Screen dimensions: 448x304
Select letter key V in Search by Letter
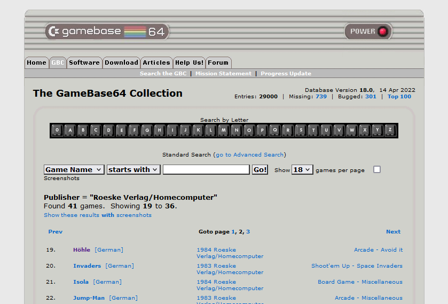(339, 130)
